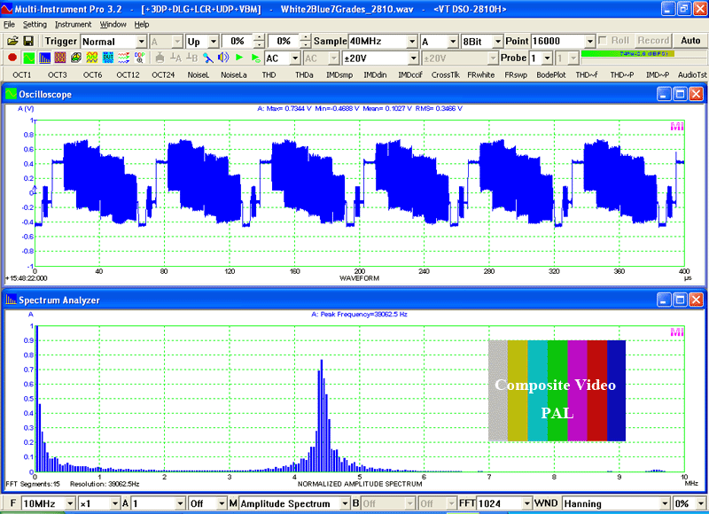The image size is (709, 514).
Task: Open the Window menu
Action: click(x=113, y=25)
